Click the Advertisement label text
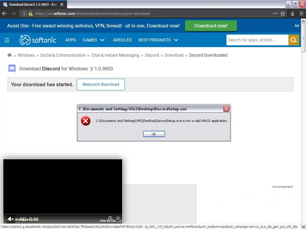306x229 pixels. coord(282,187)
